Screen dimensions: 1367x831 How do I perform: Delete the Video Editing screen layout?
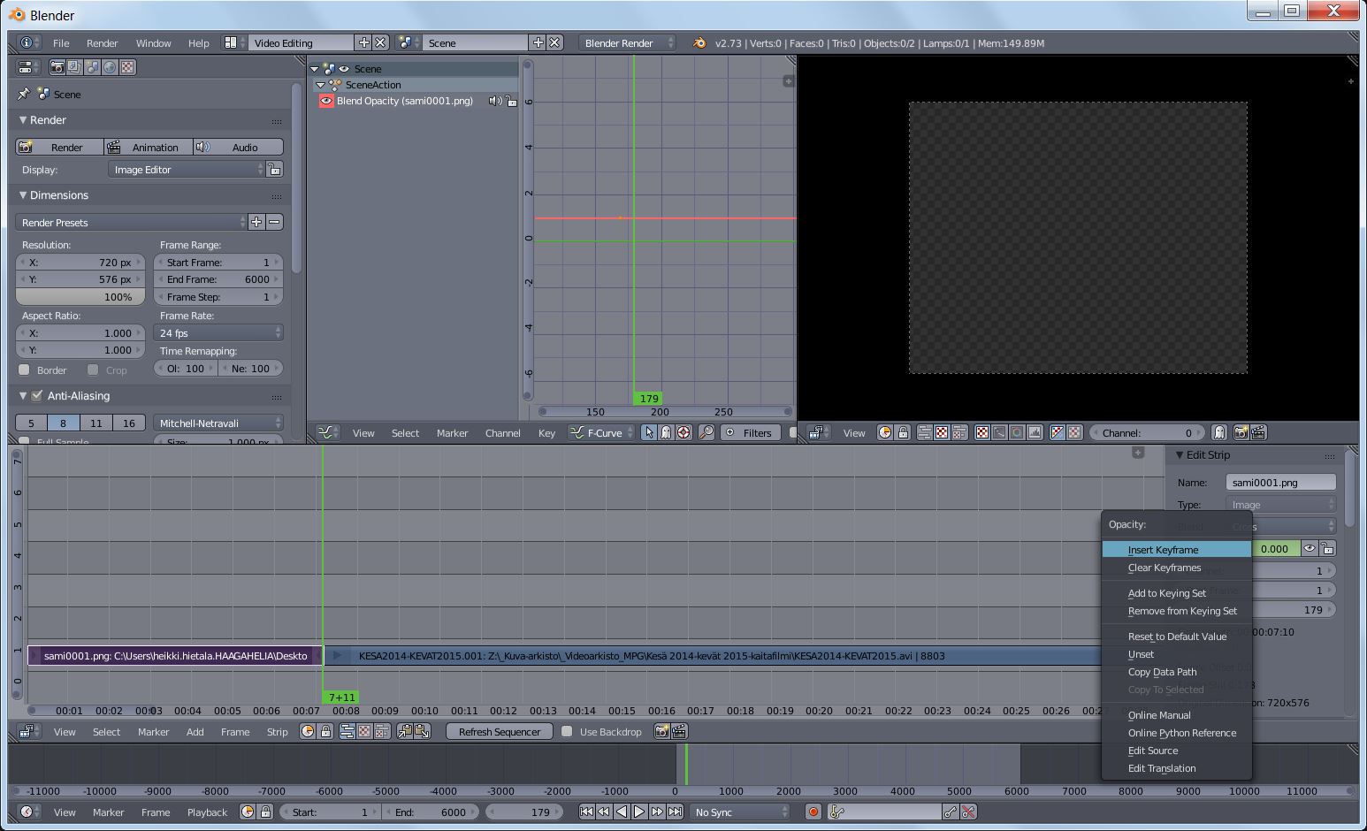point(380,42)
